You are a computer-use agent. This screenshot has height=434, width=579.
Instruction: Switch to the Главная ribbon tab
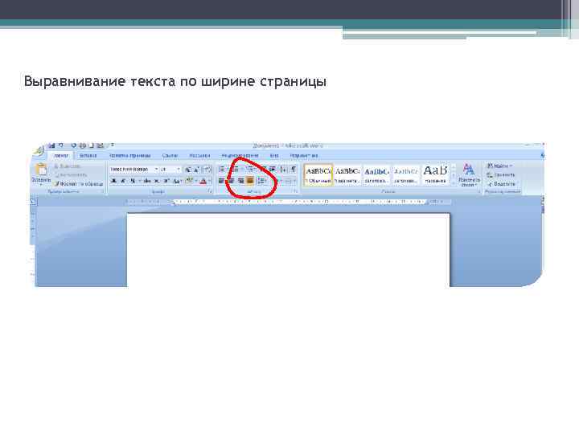pyautogui.click(x=61, y=156)
